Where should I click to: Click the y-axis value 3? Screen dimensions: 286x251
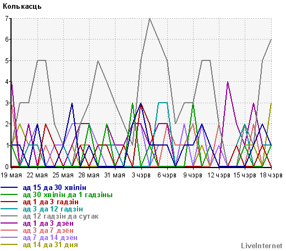7,103
